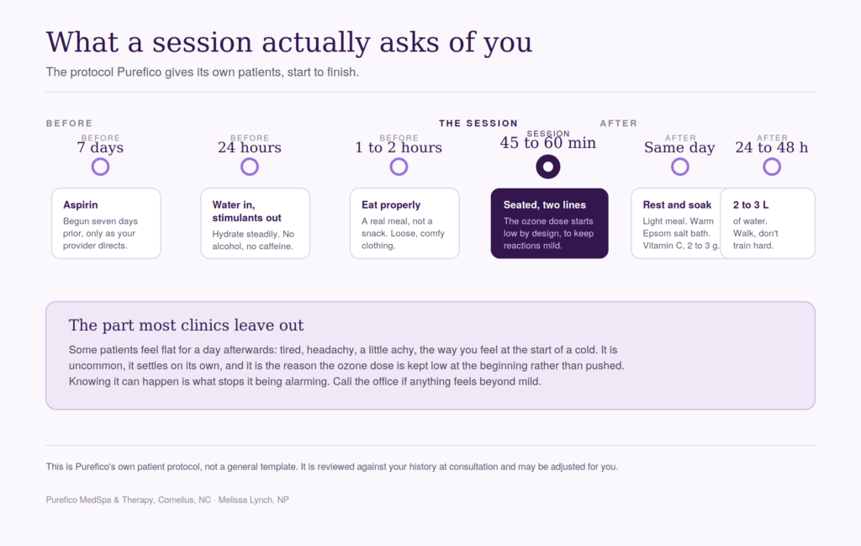
Task: Click the patient protocol disclaimer text
Action: coord(331,467)
